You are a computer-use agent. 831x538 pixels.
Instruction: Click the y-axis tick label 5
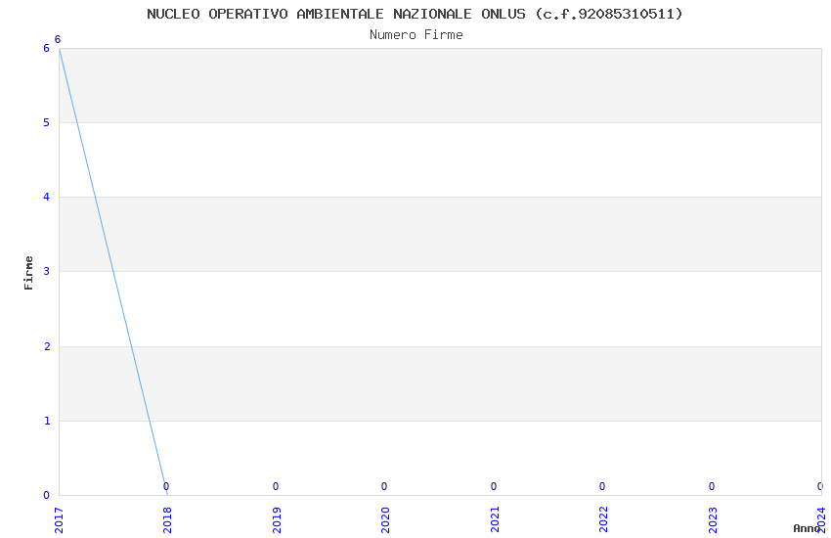[47, 123]
